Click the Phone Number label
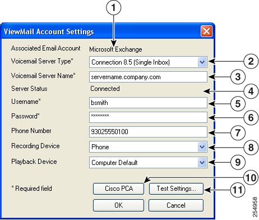Screen dimensions: 259x220 pyautogui.click(x=31, y=131)
